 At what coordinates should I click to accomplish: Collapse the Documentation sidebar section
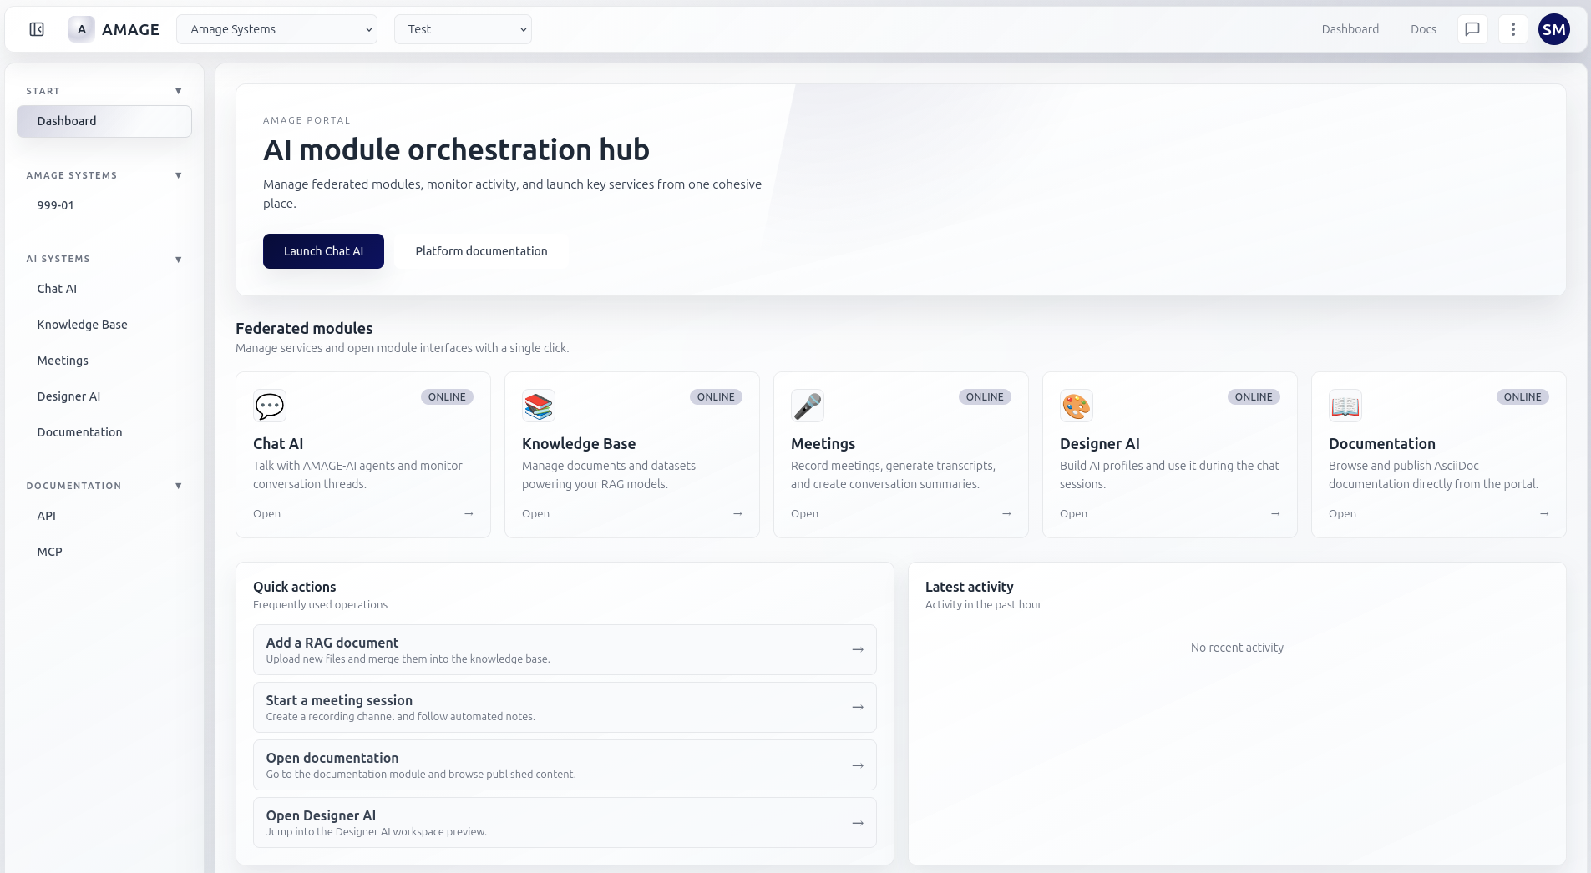pos(178,486)
